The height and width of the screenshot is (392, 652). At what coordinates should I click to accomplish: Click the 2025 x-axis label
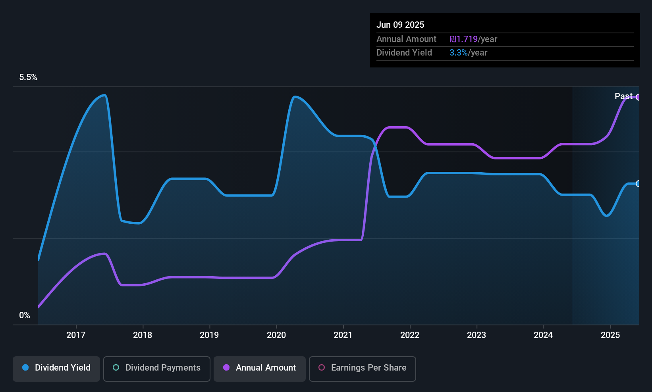click(x=610, y=335)
